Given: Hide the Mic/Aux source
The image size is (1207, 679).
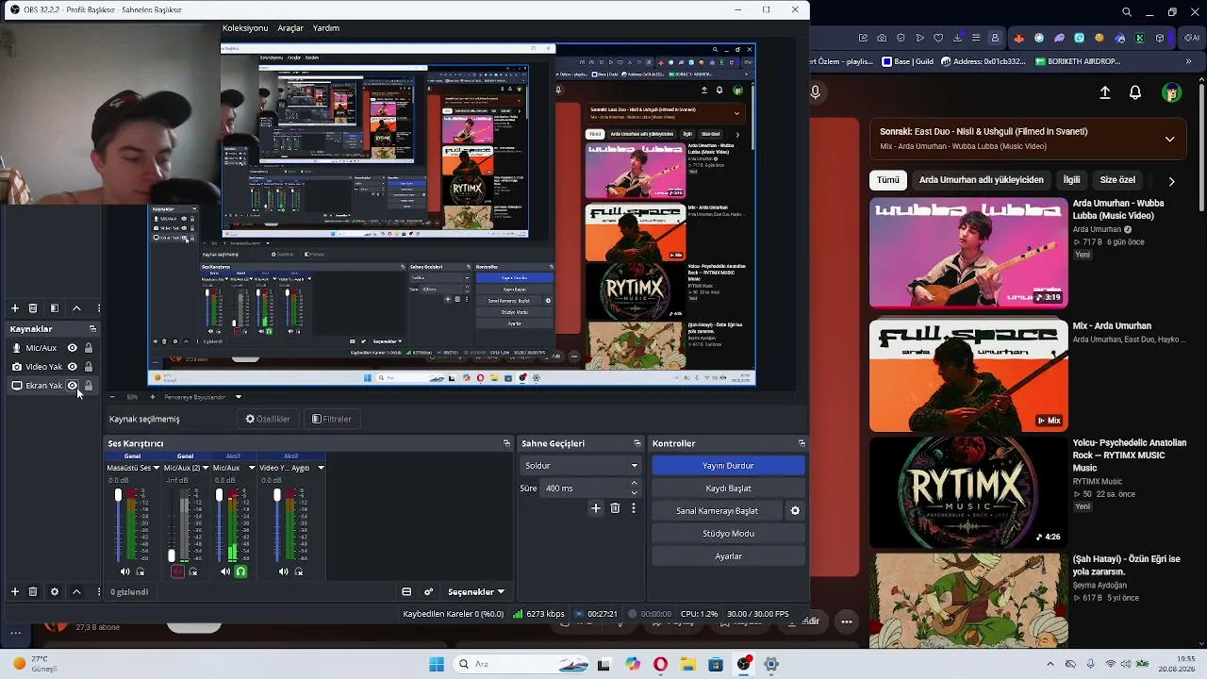Looking at the screenshot, I should pyautogui.click(x=72, y=348).
